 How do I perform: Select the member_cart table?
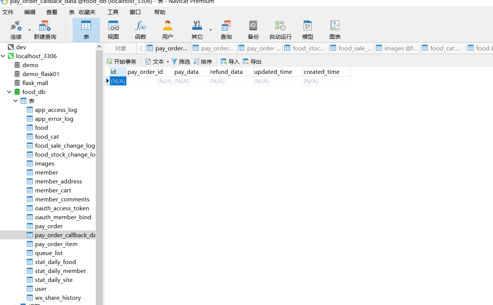[x=53, y=191]
